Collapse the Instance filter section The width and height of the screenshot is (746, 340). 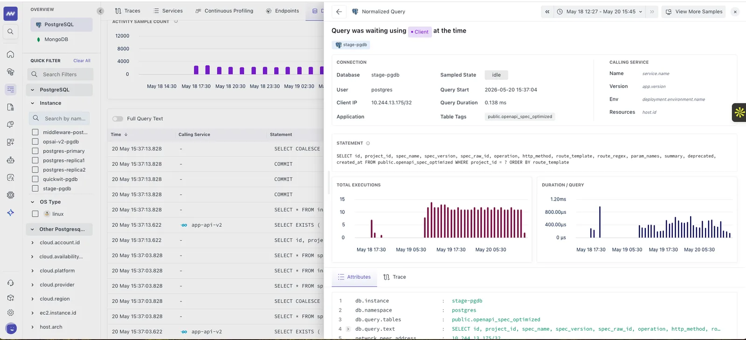point(33,103)
